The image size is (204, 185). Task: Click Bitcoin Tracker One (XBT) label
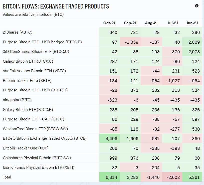pos(26,148)
